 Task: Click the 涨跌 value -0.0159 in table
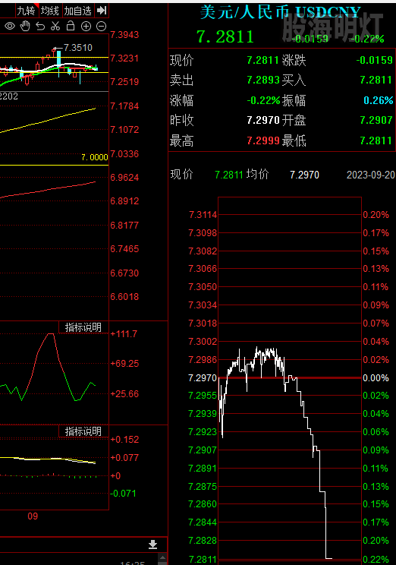click(x=375, y=60)
